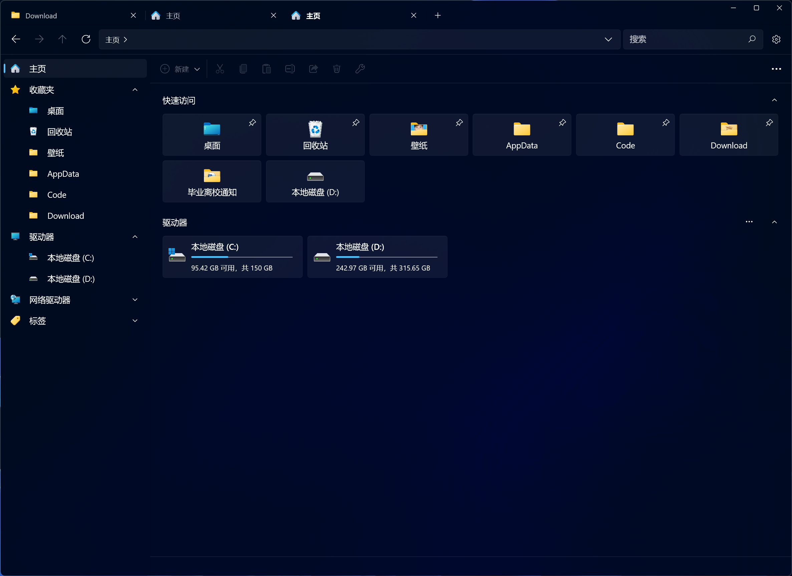Expand the 网络驱动器 sidebar group

(x=135, y=300)
